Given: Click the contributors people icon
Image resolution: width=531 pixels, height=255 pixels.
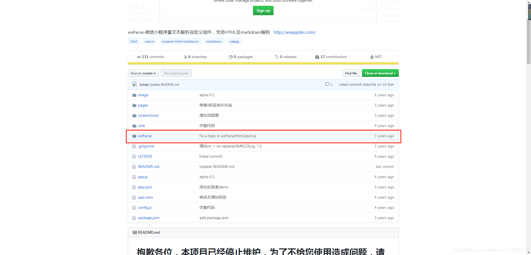Looking at the screenshot, I should (x=317, y=57).
